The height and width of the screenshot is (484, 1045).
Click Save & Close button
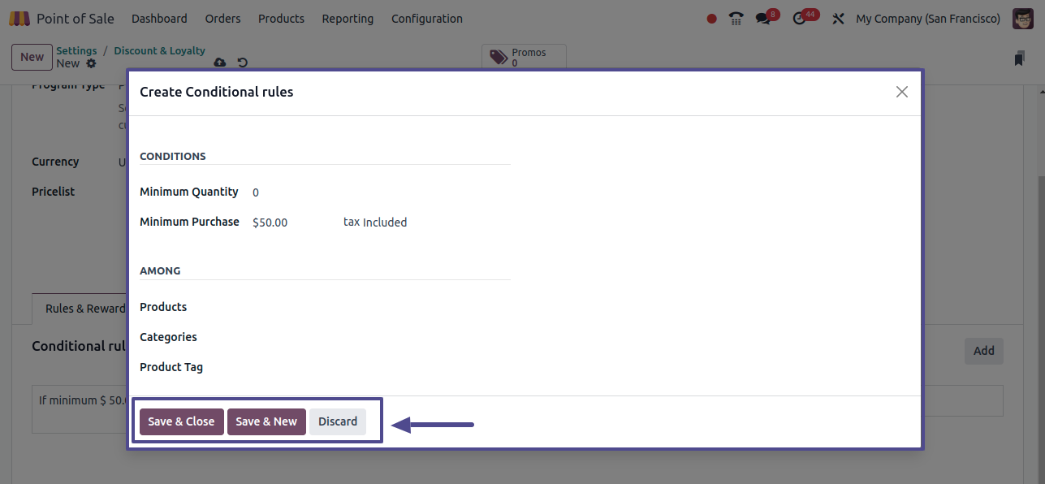point(181,421)
